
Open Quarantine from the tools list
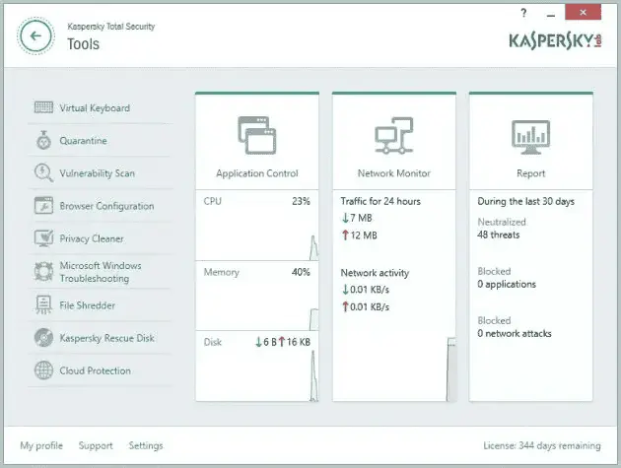(x=83, y=141)
